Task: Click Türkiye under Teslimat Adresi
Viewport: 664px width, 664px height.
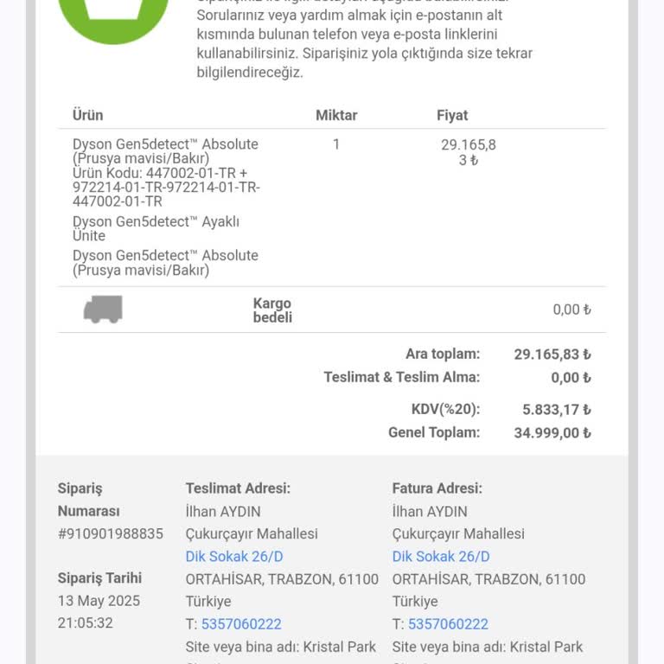Action: click(x=208, y=602)
